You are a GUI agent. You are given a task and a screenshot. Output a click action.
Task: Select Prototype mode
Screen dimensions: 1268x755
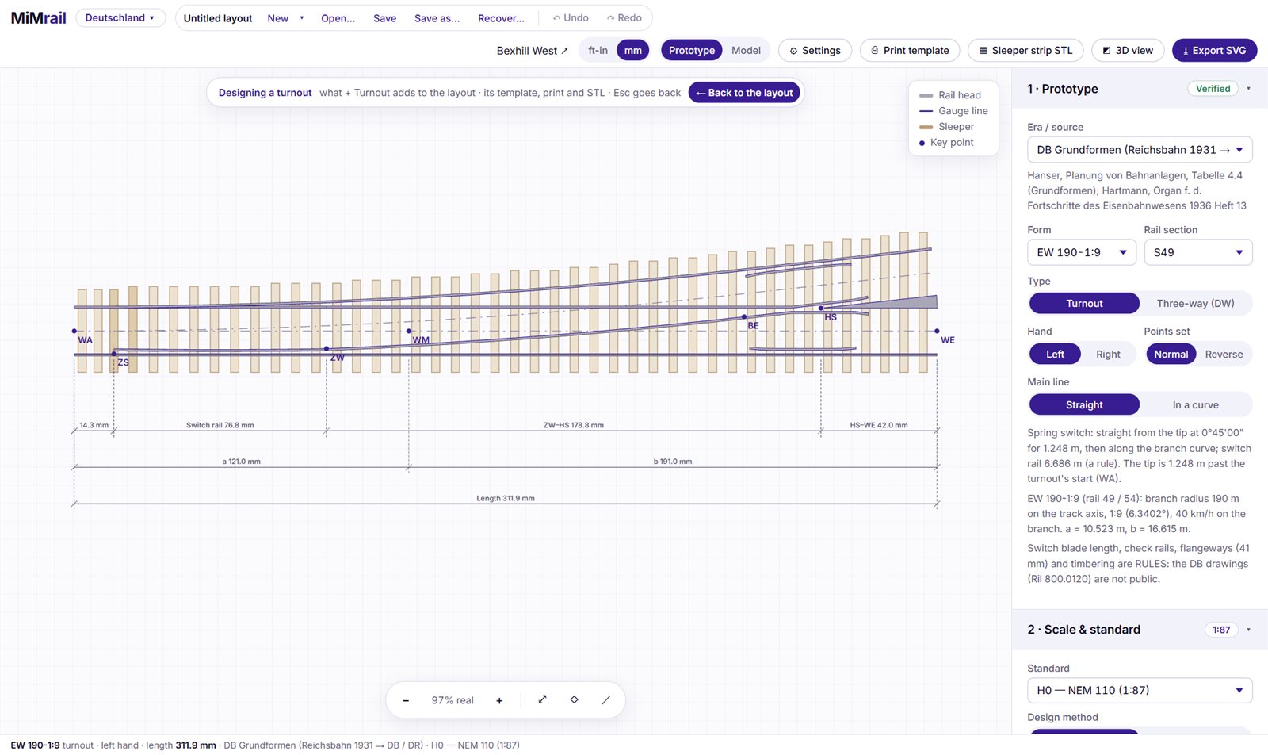(x=691, y=50)
